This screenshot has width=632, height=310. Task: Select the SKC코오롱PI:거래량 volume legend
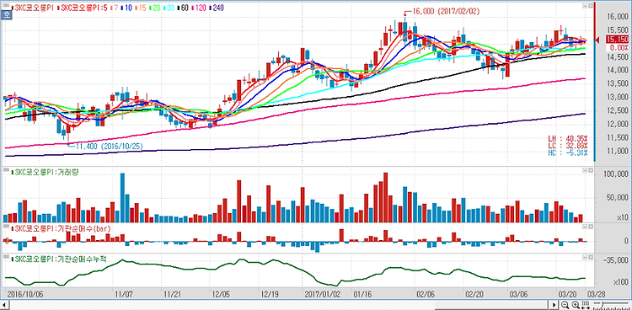(45, 173)
